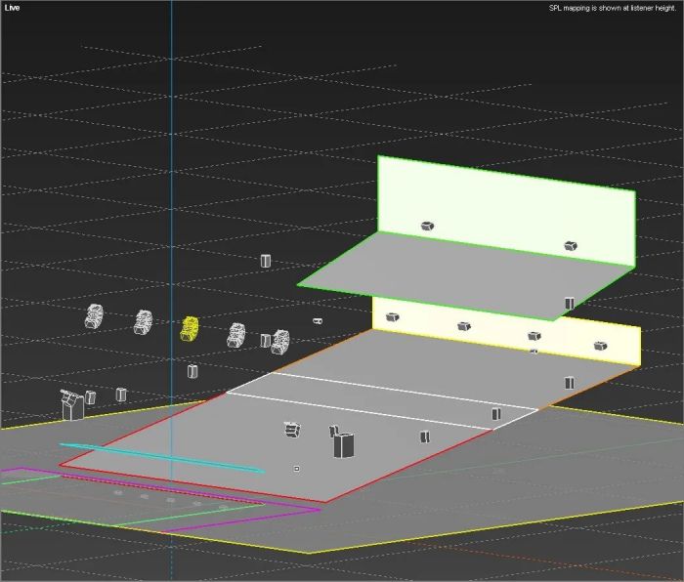This screenshot has height=582, width=684.
Task: Click the leftmost hanging line array
Action: 94,315
